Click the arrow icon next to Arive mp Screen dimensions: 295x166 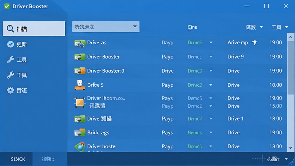point(254,43)
